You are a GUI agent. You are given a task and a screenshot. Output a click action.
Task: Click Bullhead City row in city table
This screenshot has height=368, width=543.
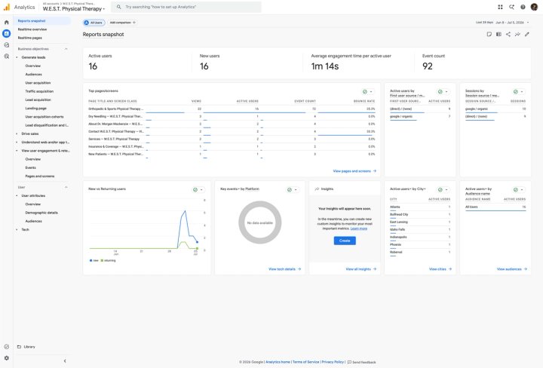(420, 215)
